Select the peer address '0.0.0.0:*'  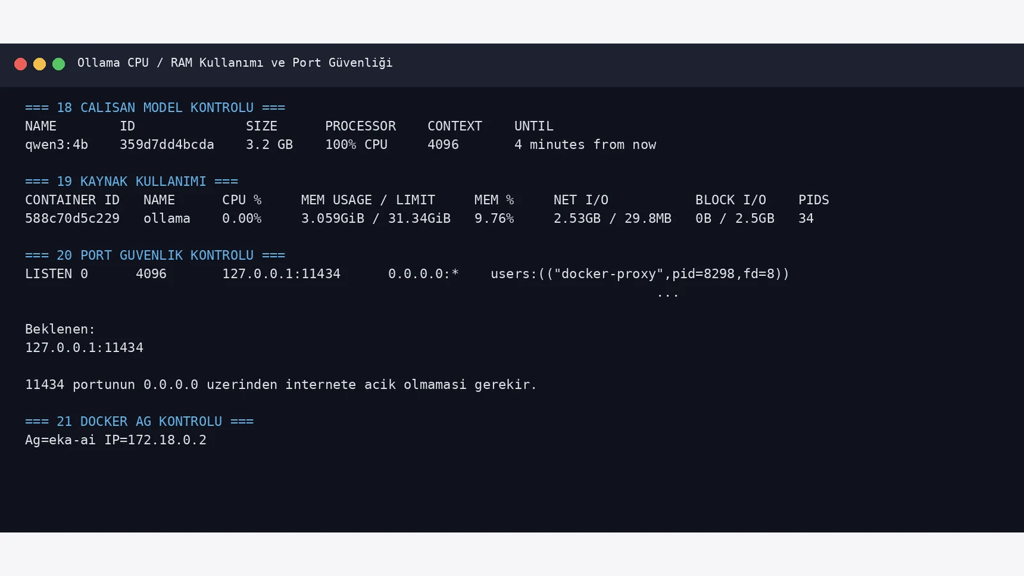coord(423,274)
